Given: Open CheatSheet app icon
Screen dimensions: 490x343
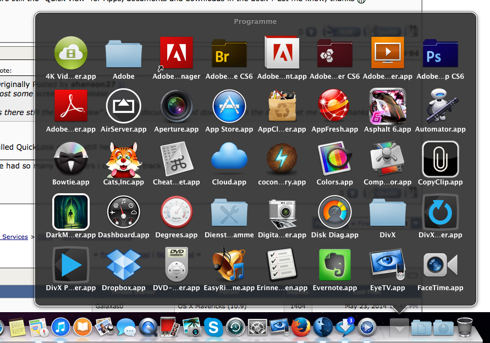Looking at the screenshot, I should [x=176, y=159].
